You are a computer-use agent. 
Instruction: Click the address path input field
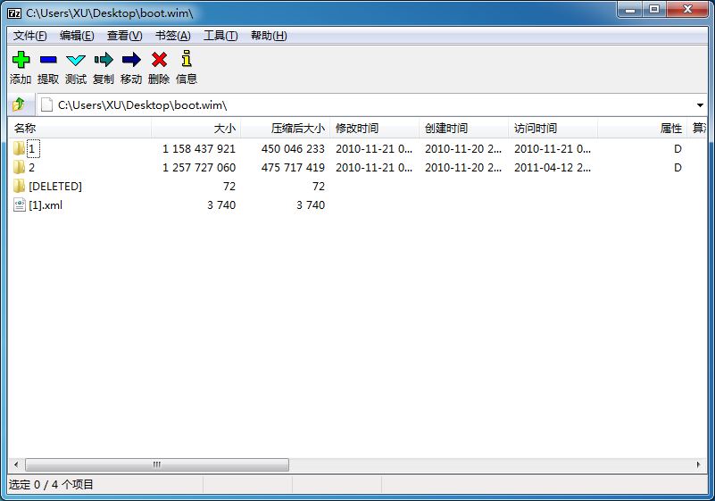(357, 105)
